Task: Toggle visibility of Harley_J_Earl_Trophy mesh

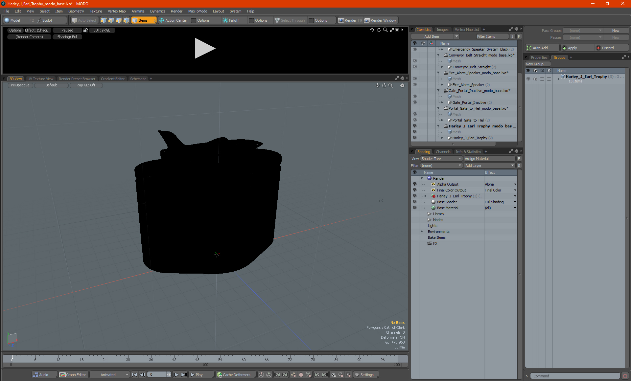Action: (415, 132)
